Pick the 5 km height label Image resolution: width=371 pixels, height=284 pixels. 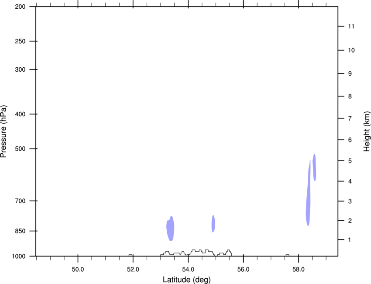pos(350,161)
